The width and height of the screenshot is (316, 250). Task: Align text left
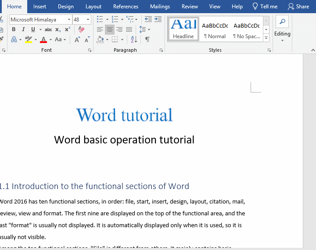tap(100, 29)
